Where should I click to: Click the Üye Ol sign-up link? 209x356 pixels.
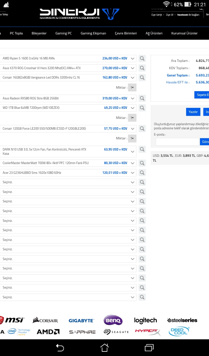169,15
